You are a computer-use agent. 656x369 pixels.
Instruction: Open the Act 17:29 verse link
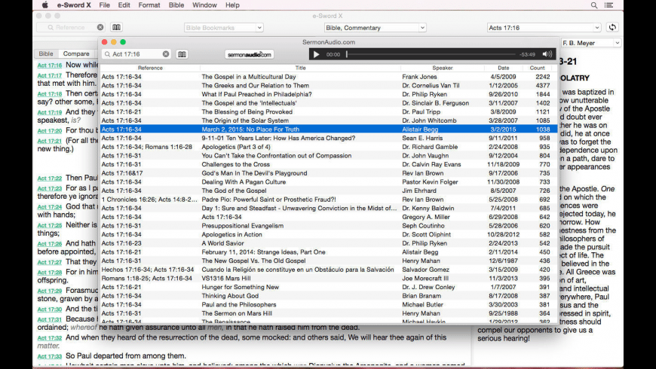[x=49, y=291]
